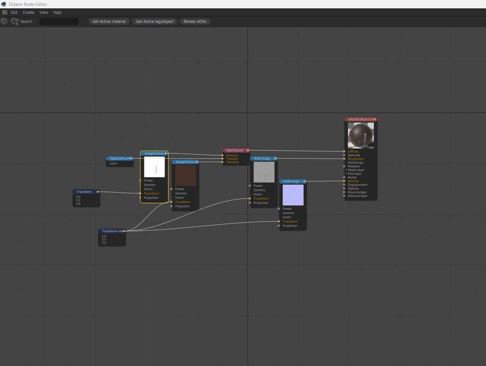Click the Round edges input port
Viewport: 486px width, 366px height.
click(344, 192)
